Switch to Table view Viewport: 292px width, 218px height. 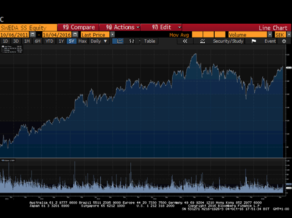click(x=149, y=41)
